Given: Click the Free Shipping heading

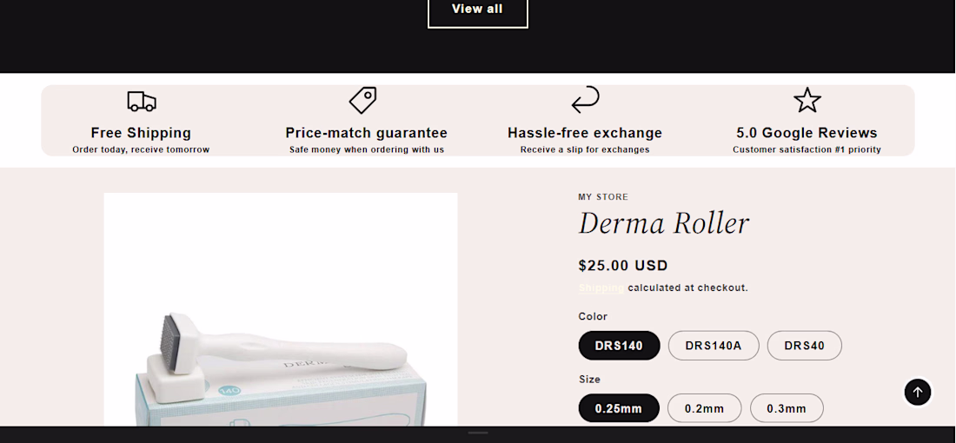Looking at the screenshot, I should click(141, 133).
